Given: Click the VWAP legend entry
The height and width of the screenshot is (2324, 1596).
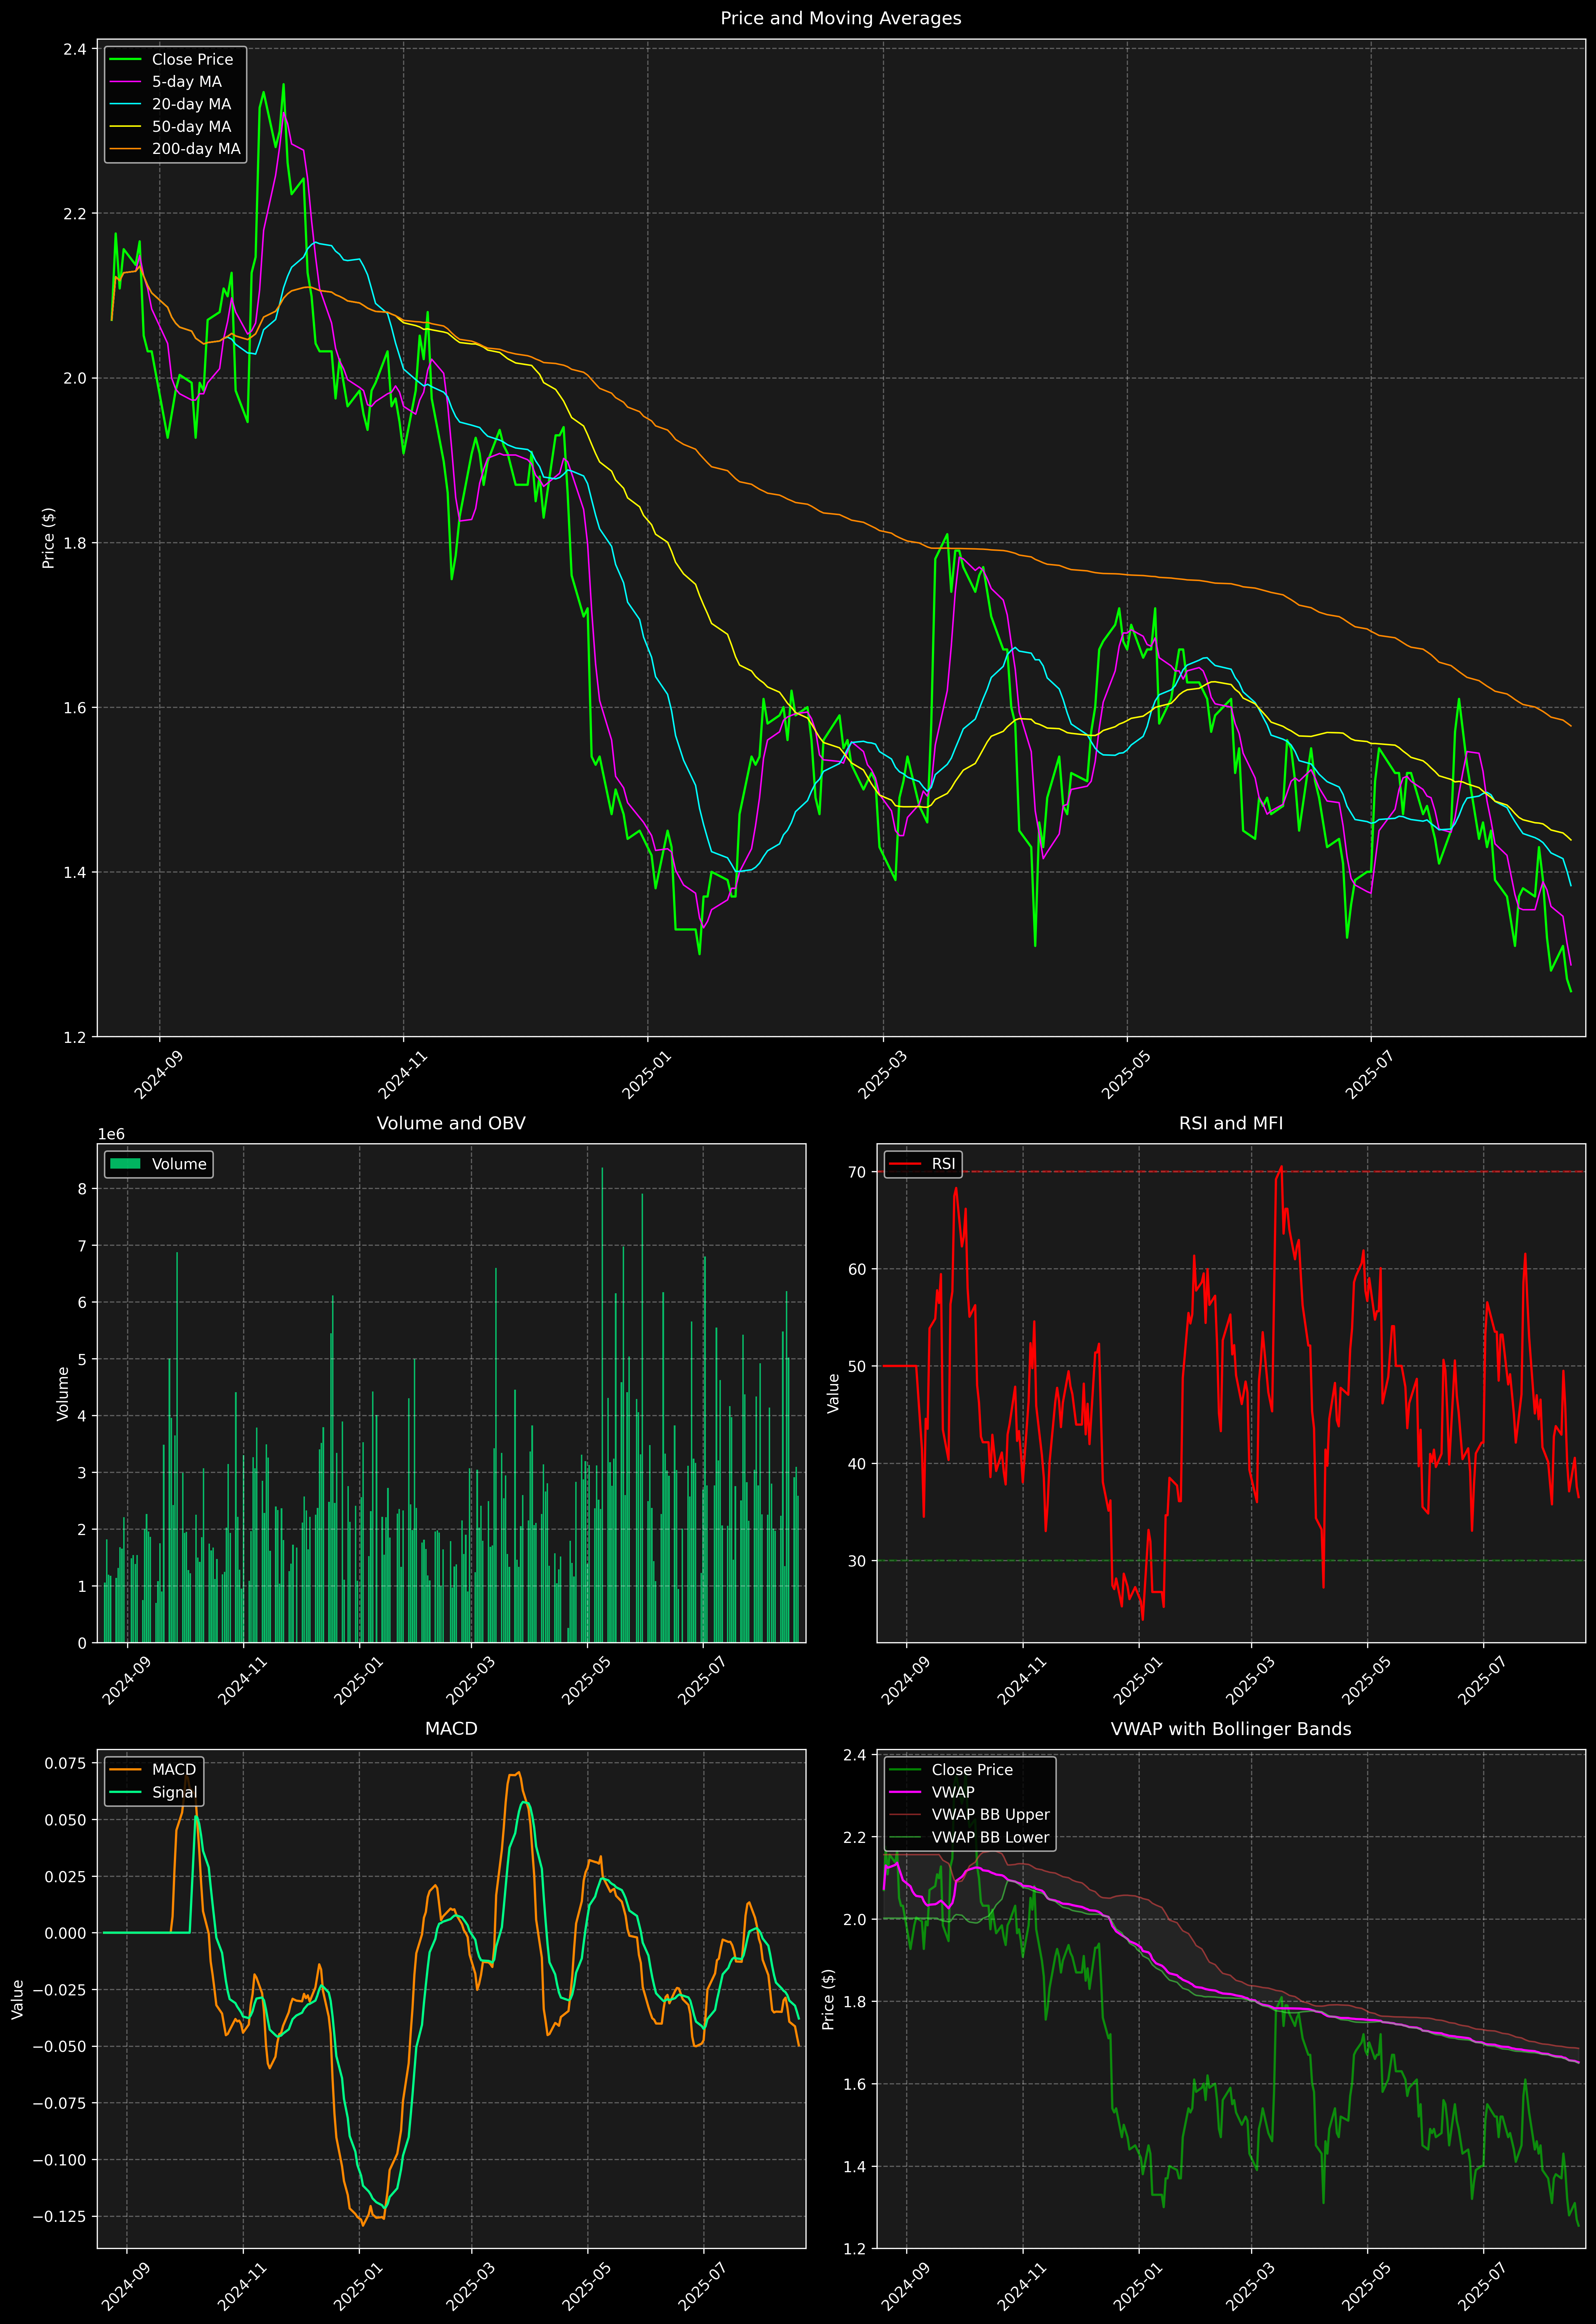Looking at the screenshot, I should [x=953, y=1792].
